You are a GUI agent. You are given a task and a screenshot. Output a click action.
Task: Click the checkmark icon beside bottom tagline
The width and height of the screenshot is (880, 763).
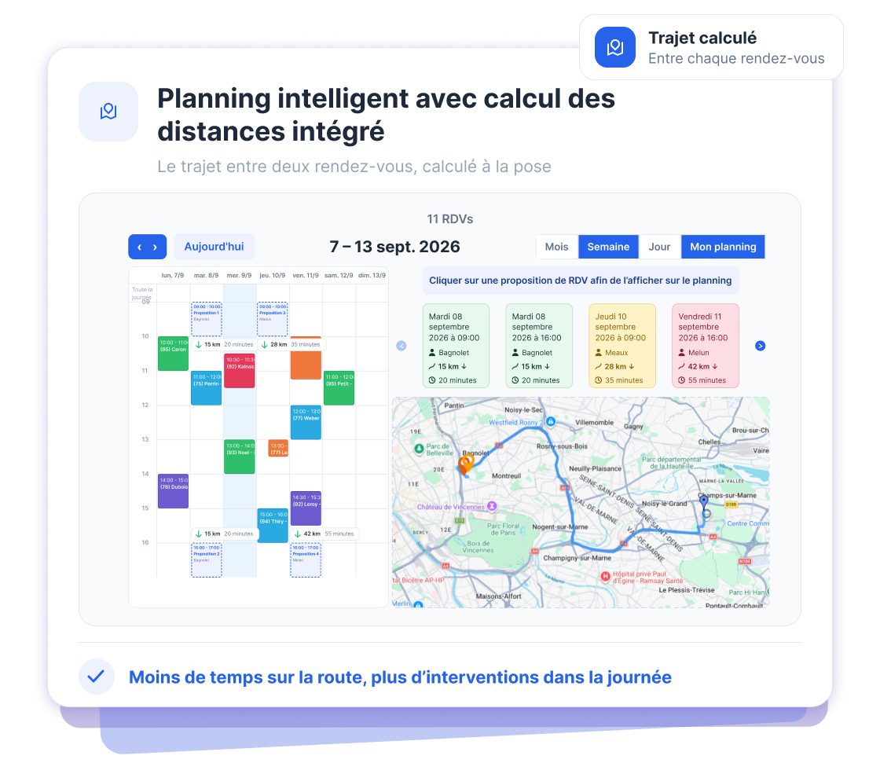click(97, 677)
